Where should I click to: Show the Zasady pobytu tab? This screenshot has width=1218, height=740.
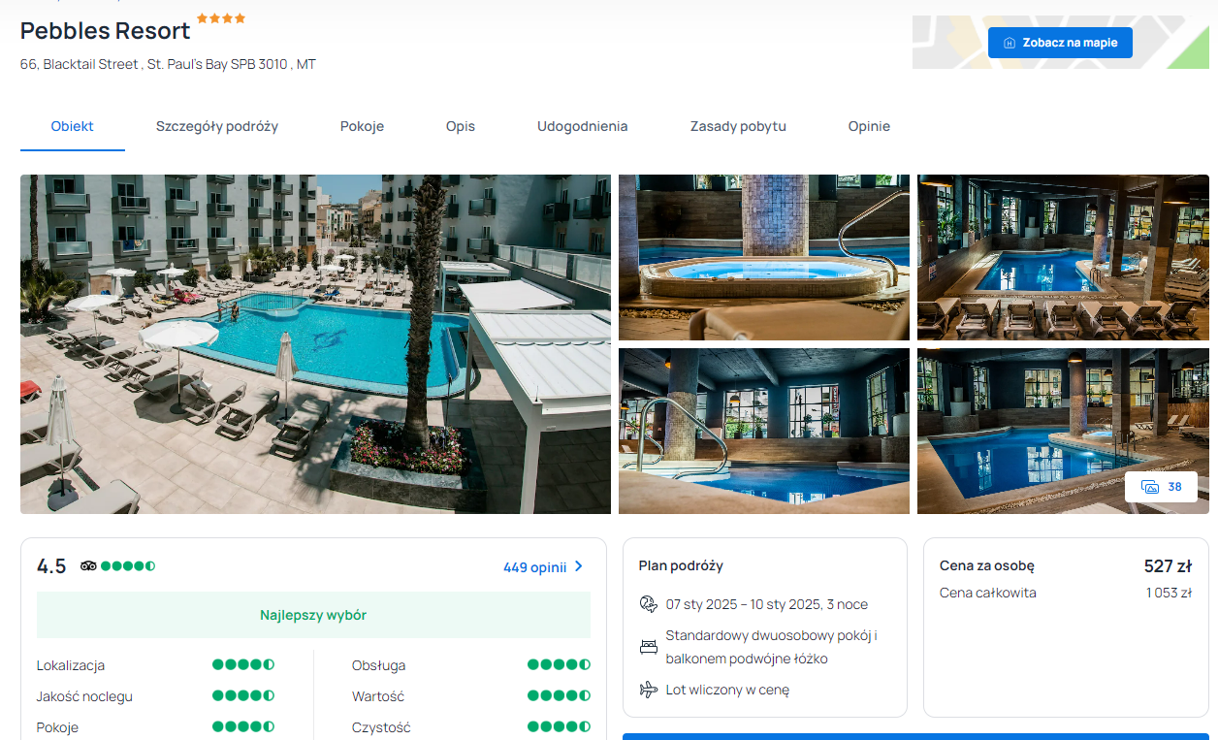click(738, 126)
